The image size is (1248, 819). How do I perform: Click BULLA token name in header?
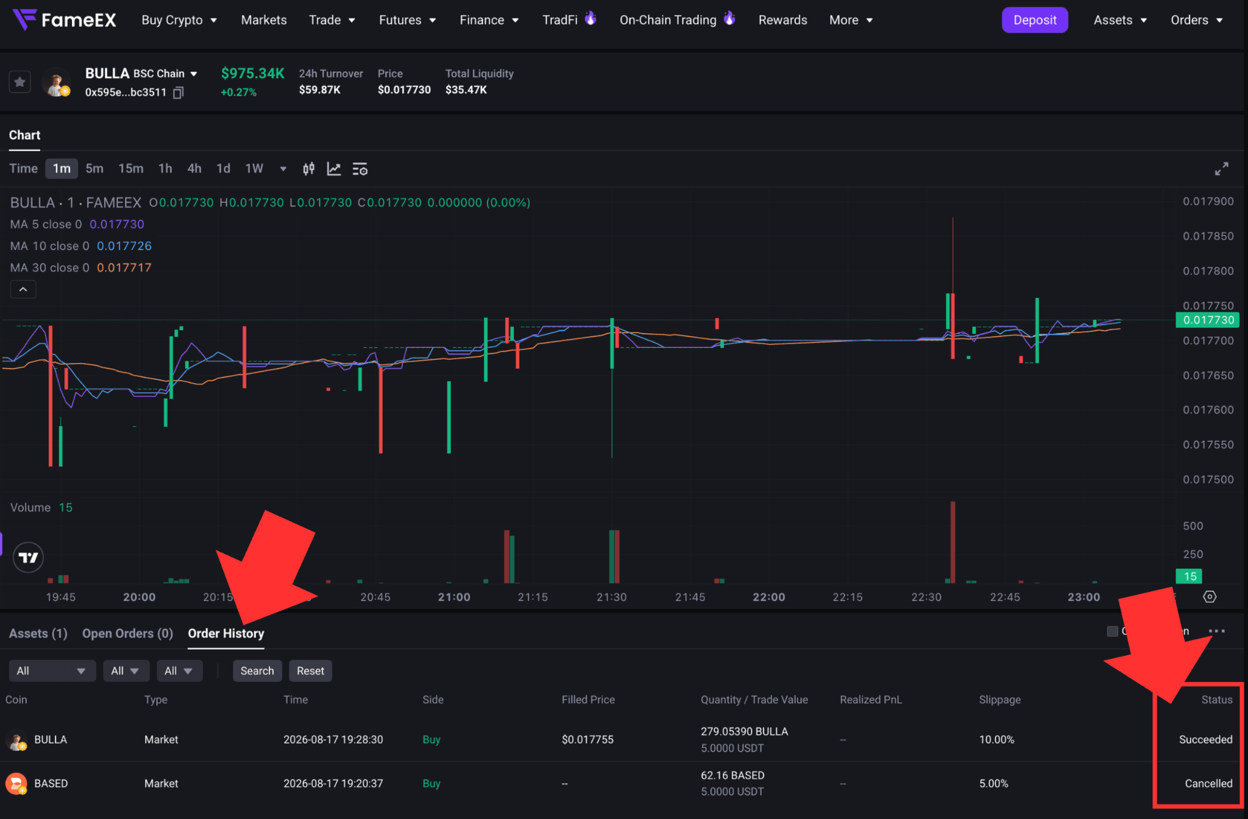107,74
